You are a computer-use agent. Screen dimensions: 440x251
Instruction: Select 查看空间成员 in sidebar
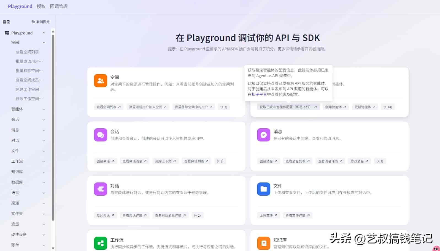click(x=29, y=80)
